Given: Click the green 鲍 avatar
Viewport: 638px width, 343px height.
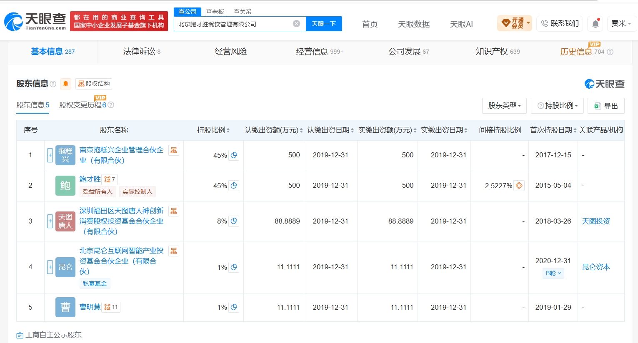Looking at the screenshot, I should pyautogui.click(x=65, y=186).
